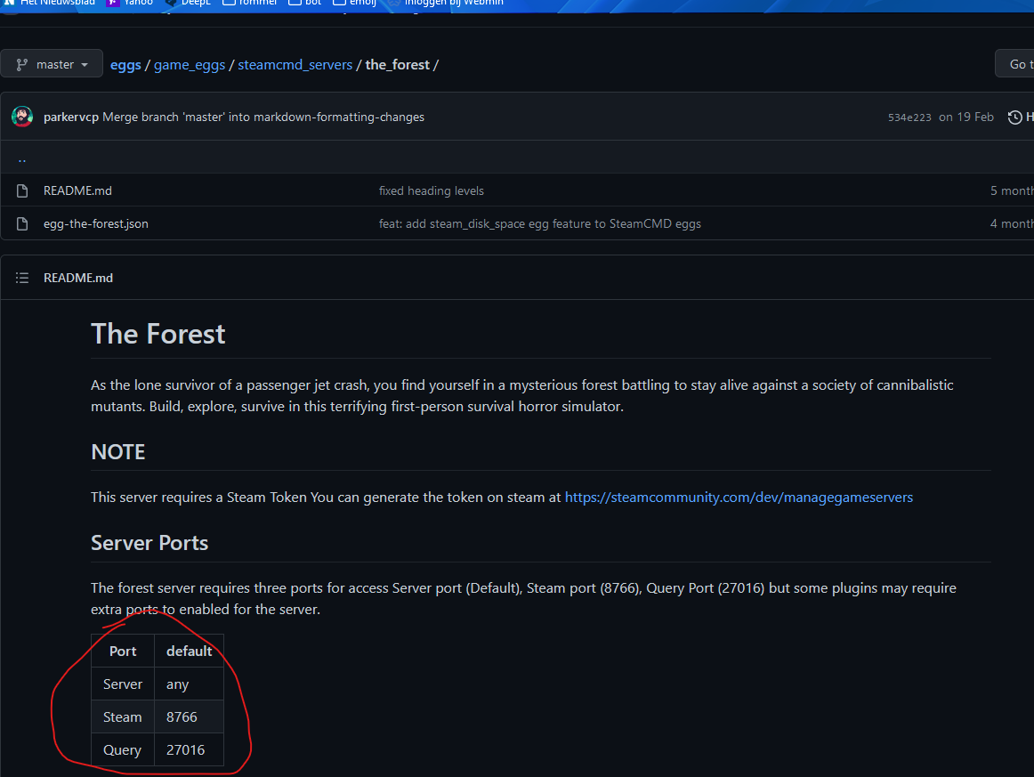Open the Yahoo bookmark icon
This screenshot has width=1034, height=777.
pos(115,3)
